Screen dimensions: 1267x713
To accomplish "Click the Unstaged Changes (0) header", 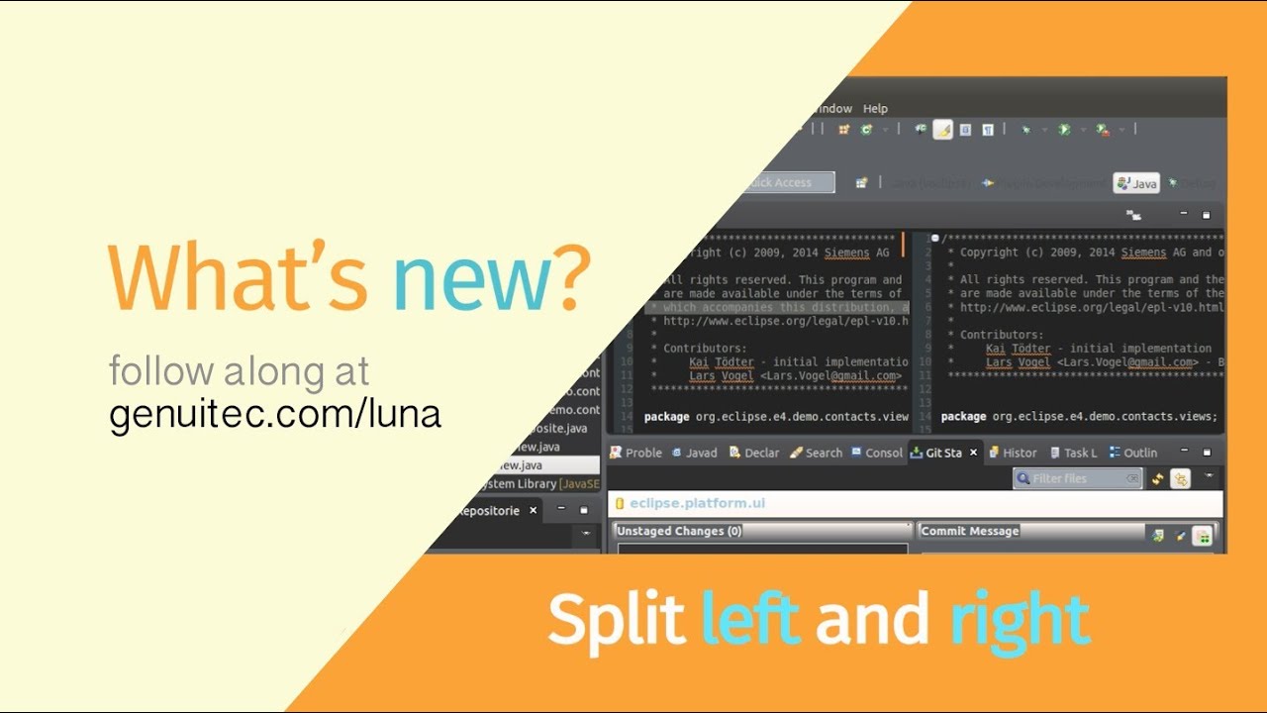I will pos(679,531).
